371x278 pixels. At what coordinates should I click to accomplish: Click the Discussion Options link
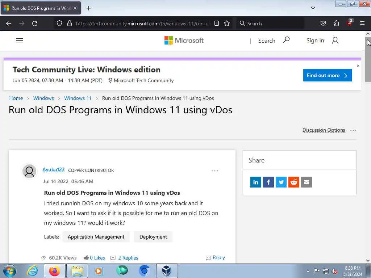point(324,130)
